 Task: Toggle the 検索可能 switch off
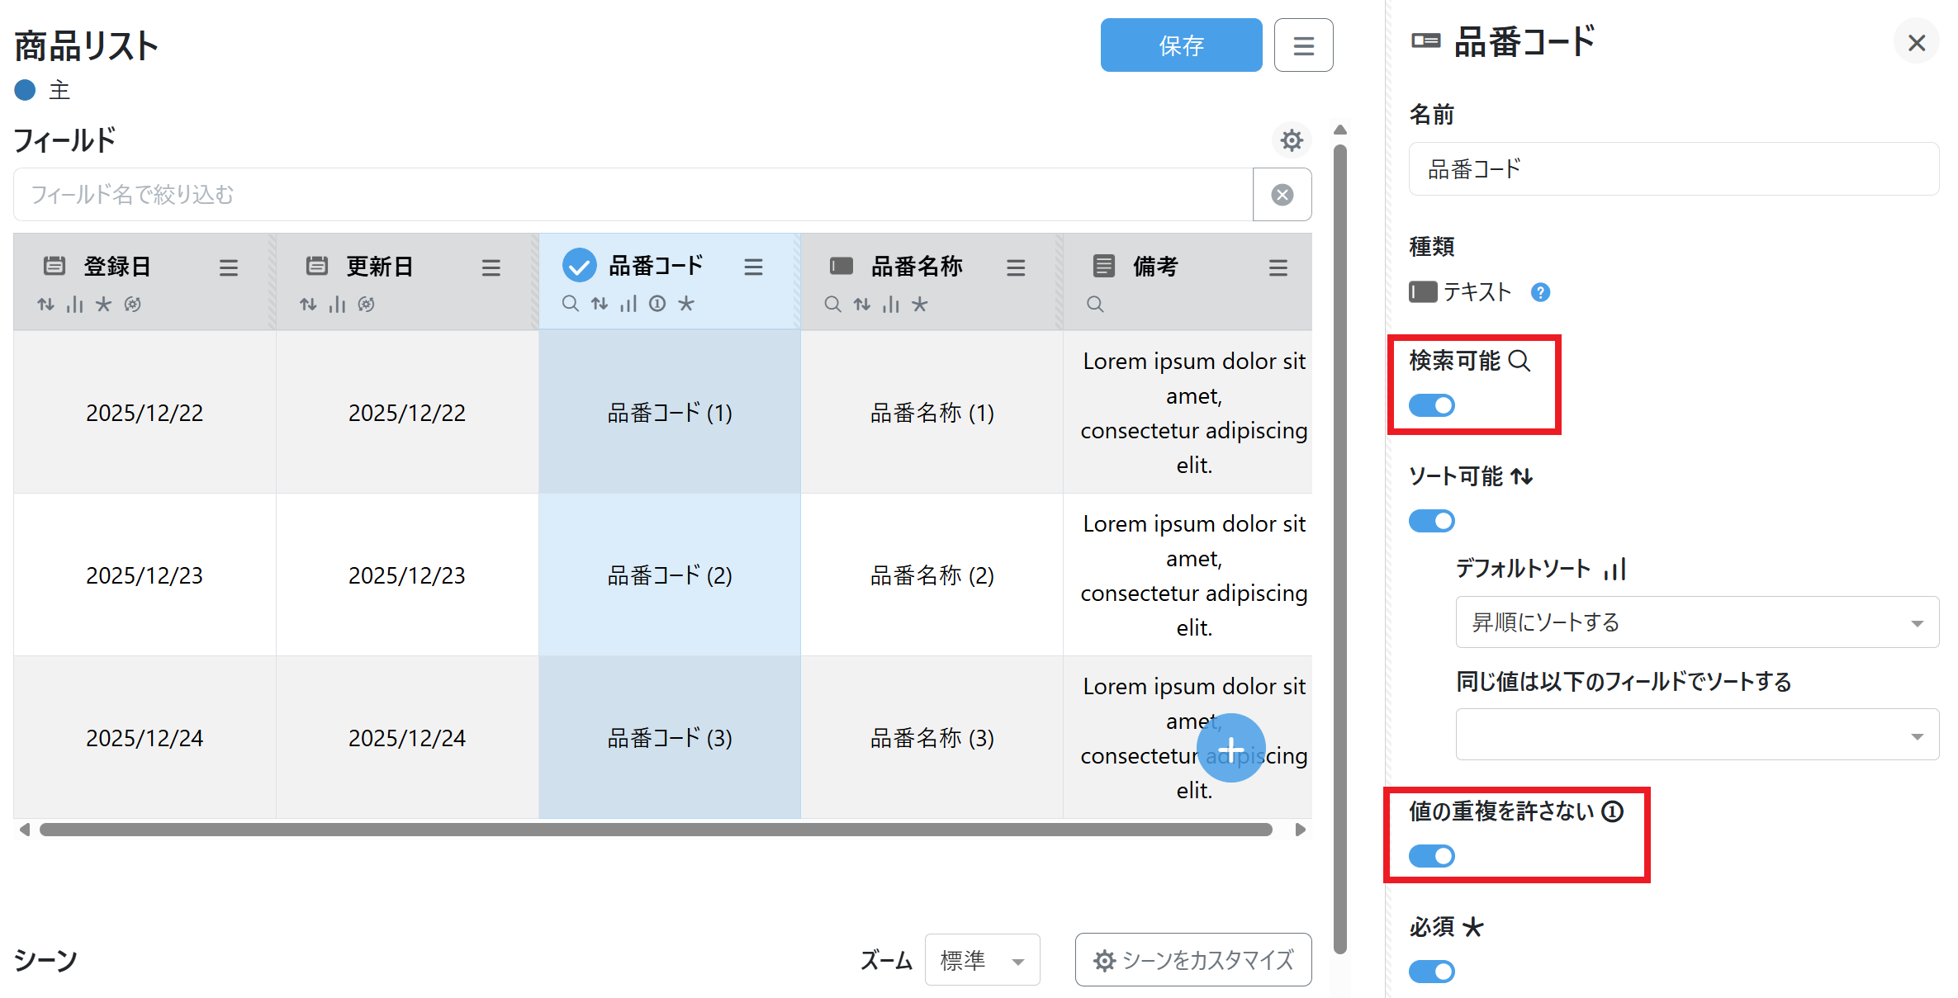(x=1431, y=405)
